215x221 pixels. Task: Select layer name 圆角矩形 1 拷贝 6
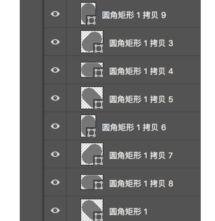coord(134,127)
